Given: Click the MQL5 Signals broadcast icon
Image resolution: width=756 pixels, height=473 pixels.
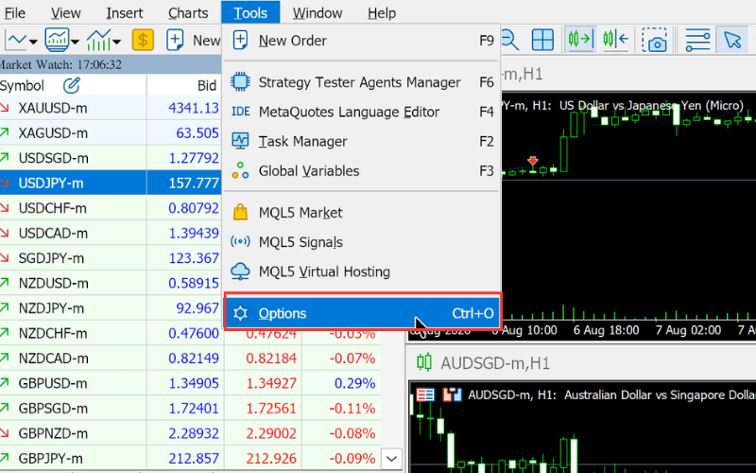Looking at the screenshot, I should pyautogui.click(x=240, y=241).
